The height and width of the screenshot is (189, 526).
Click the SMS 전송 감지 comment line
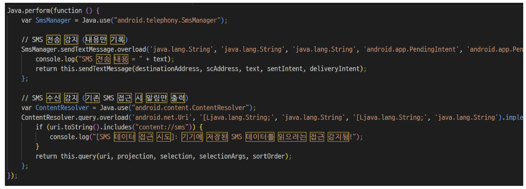tap(75, 40)
